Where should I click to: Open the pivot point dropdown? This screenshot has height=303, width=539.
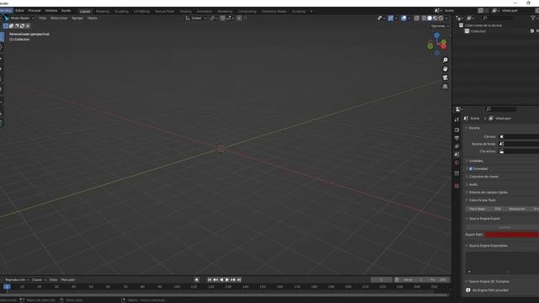[x=213, y=19]
